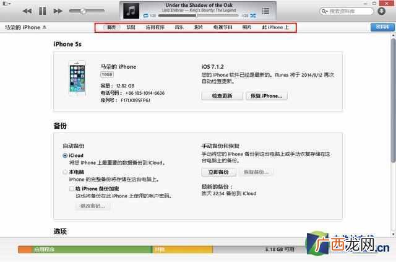Image resolution: width=396 pixels, height=262 pixels.
Task: Eject 马荣的 iPhone
Action: pos(45,27)
